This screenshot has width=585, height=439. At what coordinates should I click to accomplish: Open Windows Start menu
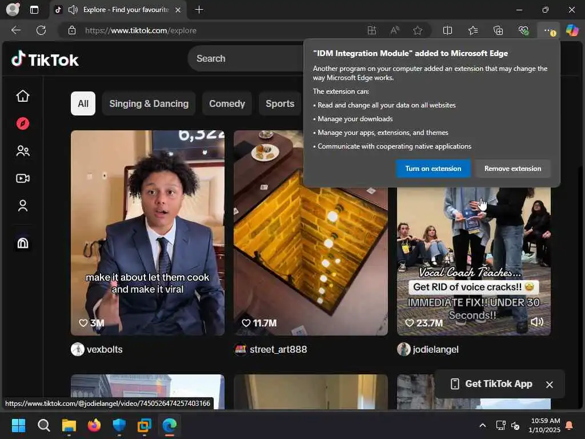pos(18,425)
